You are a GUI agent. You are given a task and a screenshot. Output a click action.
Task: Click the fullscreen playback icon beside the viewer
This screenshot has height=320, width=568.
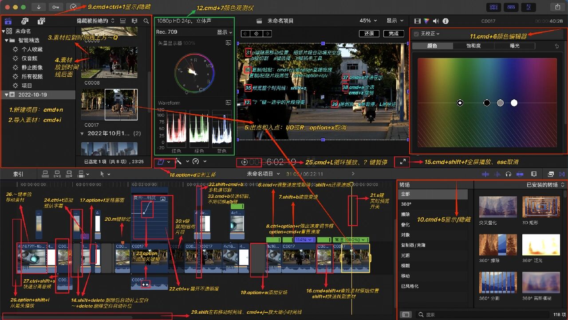402,162
